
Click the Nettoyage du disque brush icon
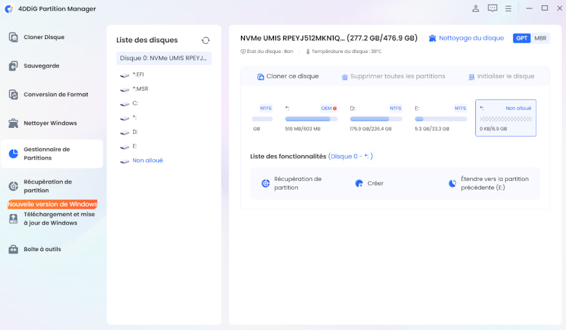coord(432,38)
